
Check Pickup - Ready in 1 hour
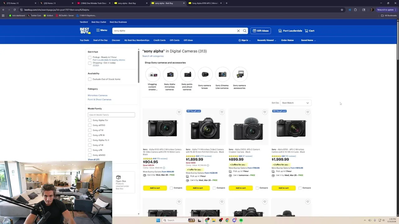click(x=90, y=58)
